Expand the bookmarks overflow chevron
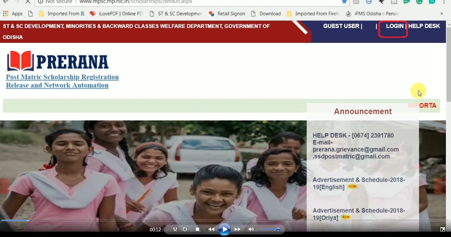This screenshot has width=451, height=237. (442, 14)
